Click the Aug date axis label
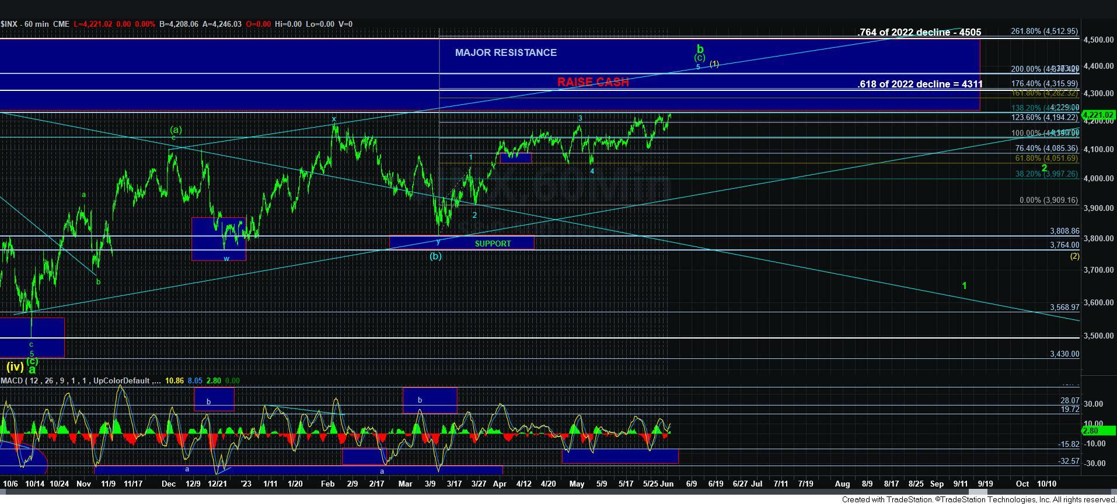The width and height of the screenshot is (1117, 504). [x=842, y=484]
